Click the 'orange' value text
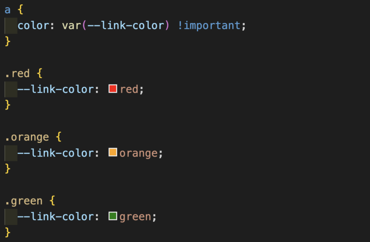The image size is (370, 242). click(x=139, y=154)
